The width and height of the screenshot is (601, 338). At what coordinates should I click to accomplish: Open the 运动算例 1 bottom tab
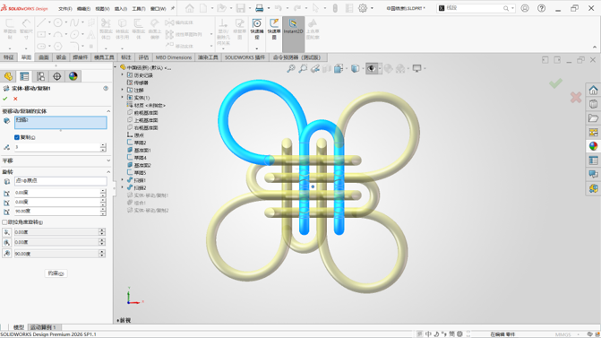click(x=43, y=327)
